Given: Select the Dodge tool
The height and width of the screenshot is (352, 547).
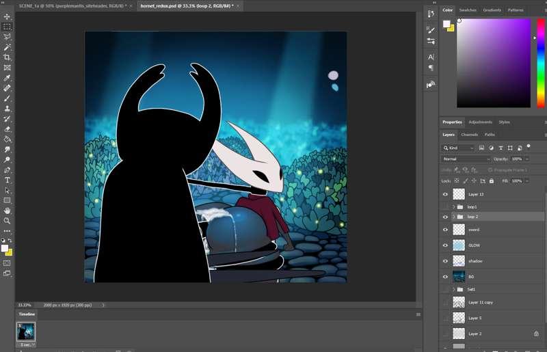Looking at the screenshot, I should (x=7, y=160).
